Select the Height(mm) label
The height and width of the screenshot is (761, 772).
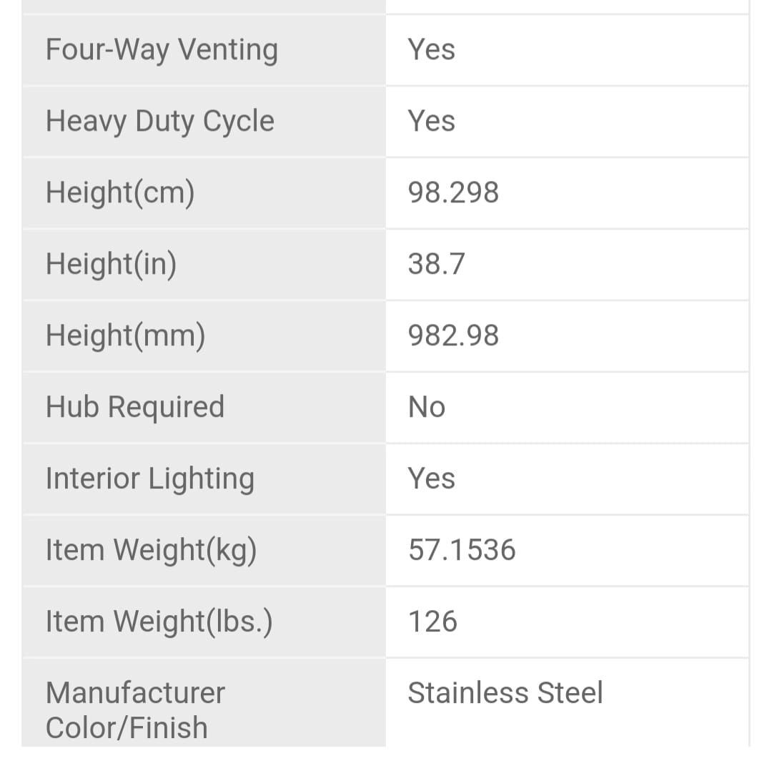[125, 336]
